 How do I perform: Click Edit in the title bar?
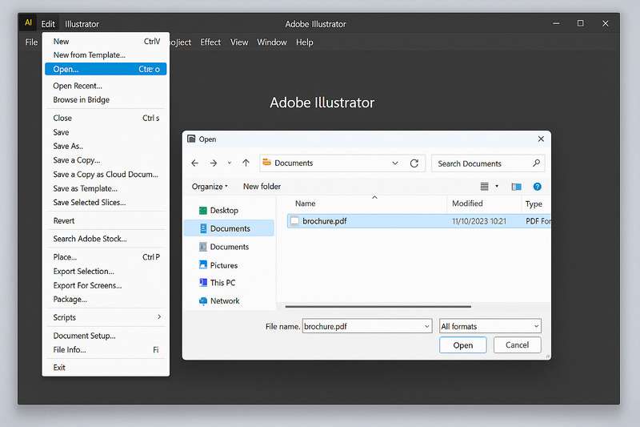(x=48, y=24)
